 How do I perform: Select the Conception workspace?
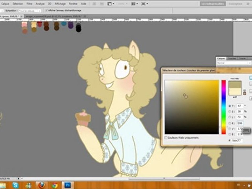click(235, 4)
